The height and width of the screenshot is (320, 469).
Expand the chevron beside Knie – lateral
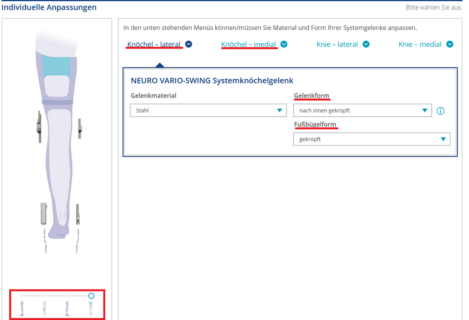(366, 44)
